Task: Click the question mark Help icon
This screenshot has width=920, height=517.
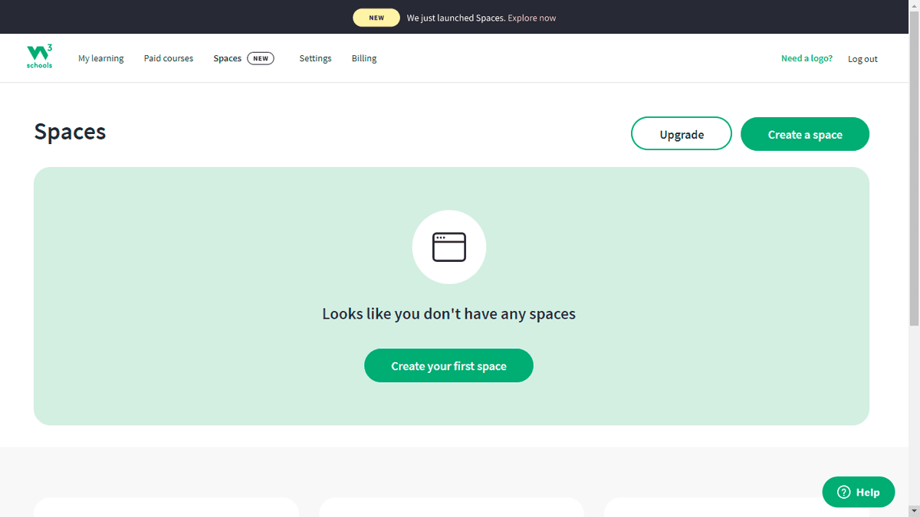Action: [x=843, y=492]
